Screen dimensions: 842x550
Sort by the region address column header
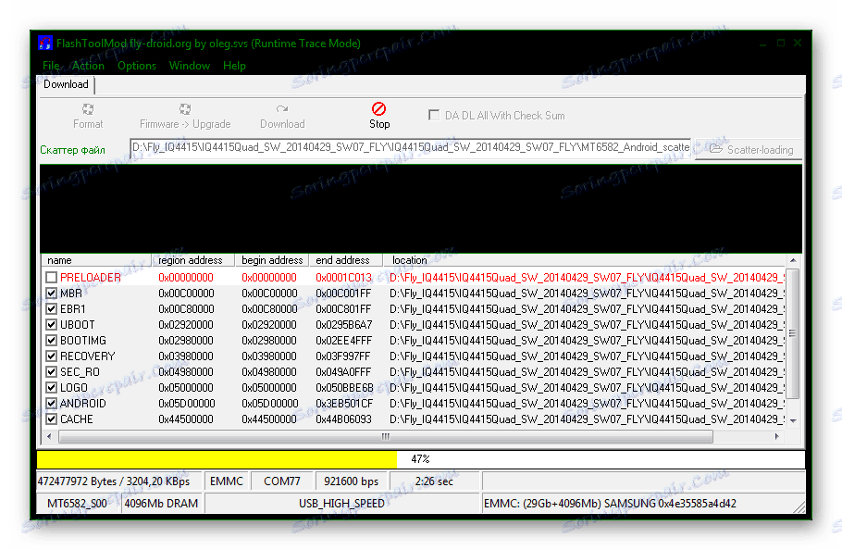click(191, 260)
